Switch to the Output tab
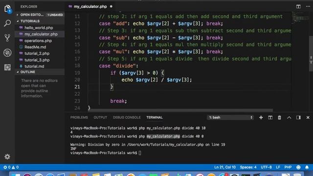This screenshot has height=176, width=313. 100,117
